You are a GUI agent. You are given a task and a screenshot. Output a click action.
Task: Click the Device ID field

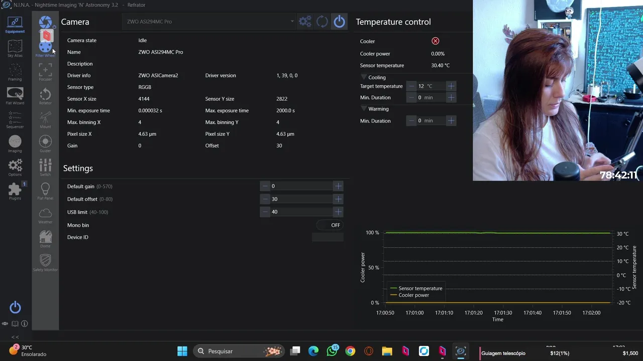click(x=328, y=237)
